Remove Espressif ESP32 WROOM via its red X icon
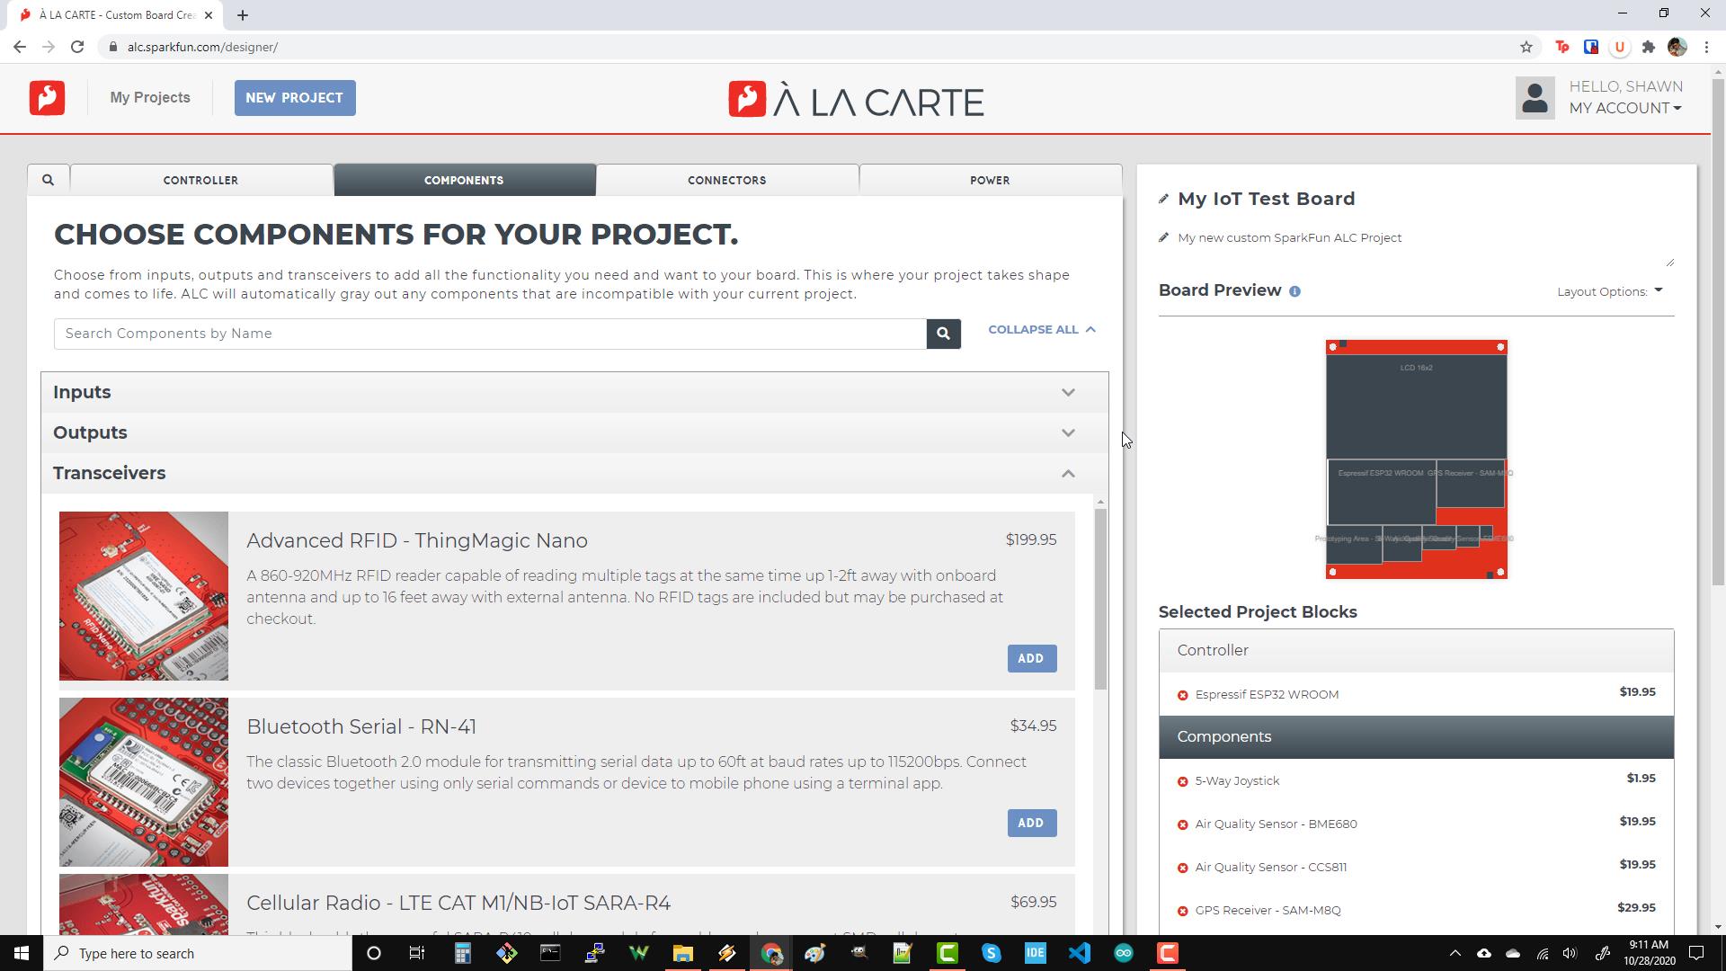1726x971 pixels. tap(1182, 694)
